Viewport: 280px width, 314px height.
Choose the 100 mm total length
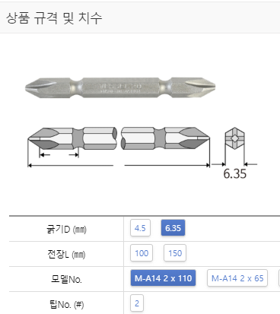(x=142, y=253)
